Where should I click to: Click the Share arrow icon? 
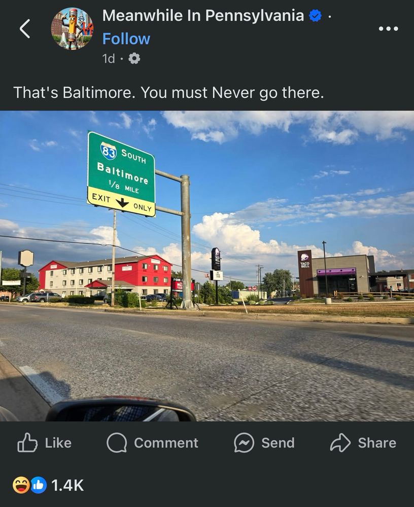(340, 442)
